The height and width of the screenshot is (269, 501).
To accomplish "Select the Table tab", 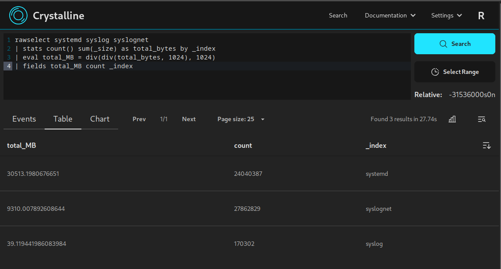I will (x=63, y=119).
